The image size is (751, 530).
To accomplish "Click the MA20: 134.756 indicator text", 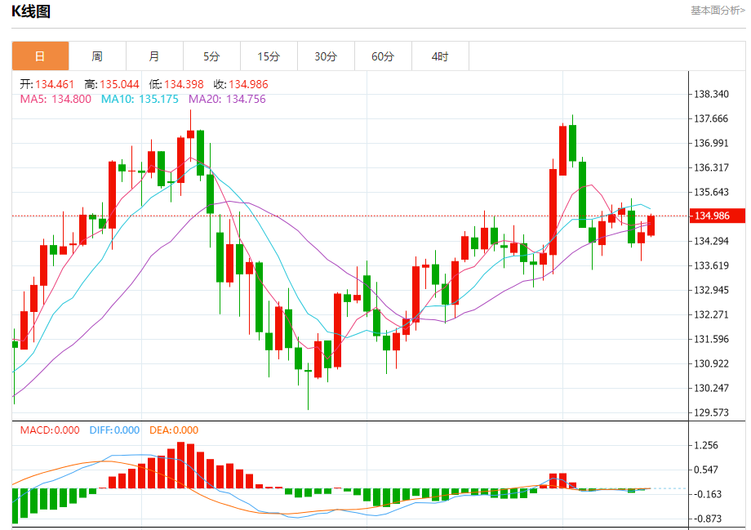I will tap(227, 99).
